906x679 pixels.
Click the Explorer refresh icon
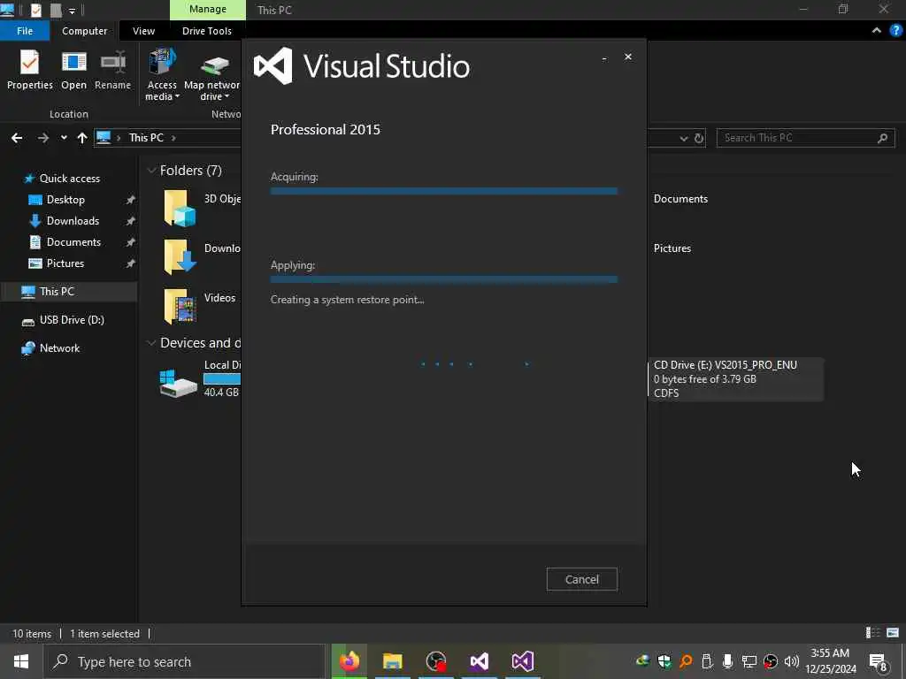click(x=699, y=138)
